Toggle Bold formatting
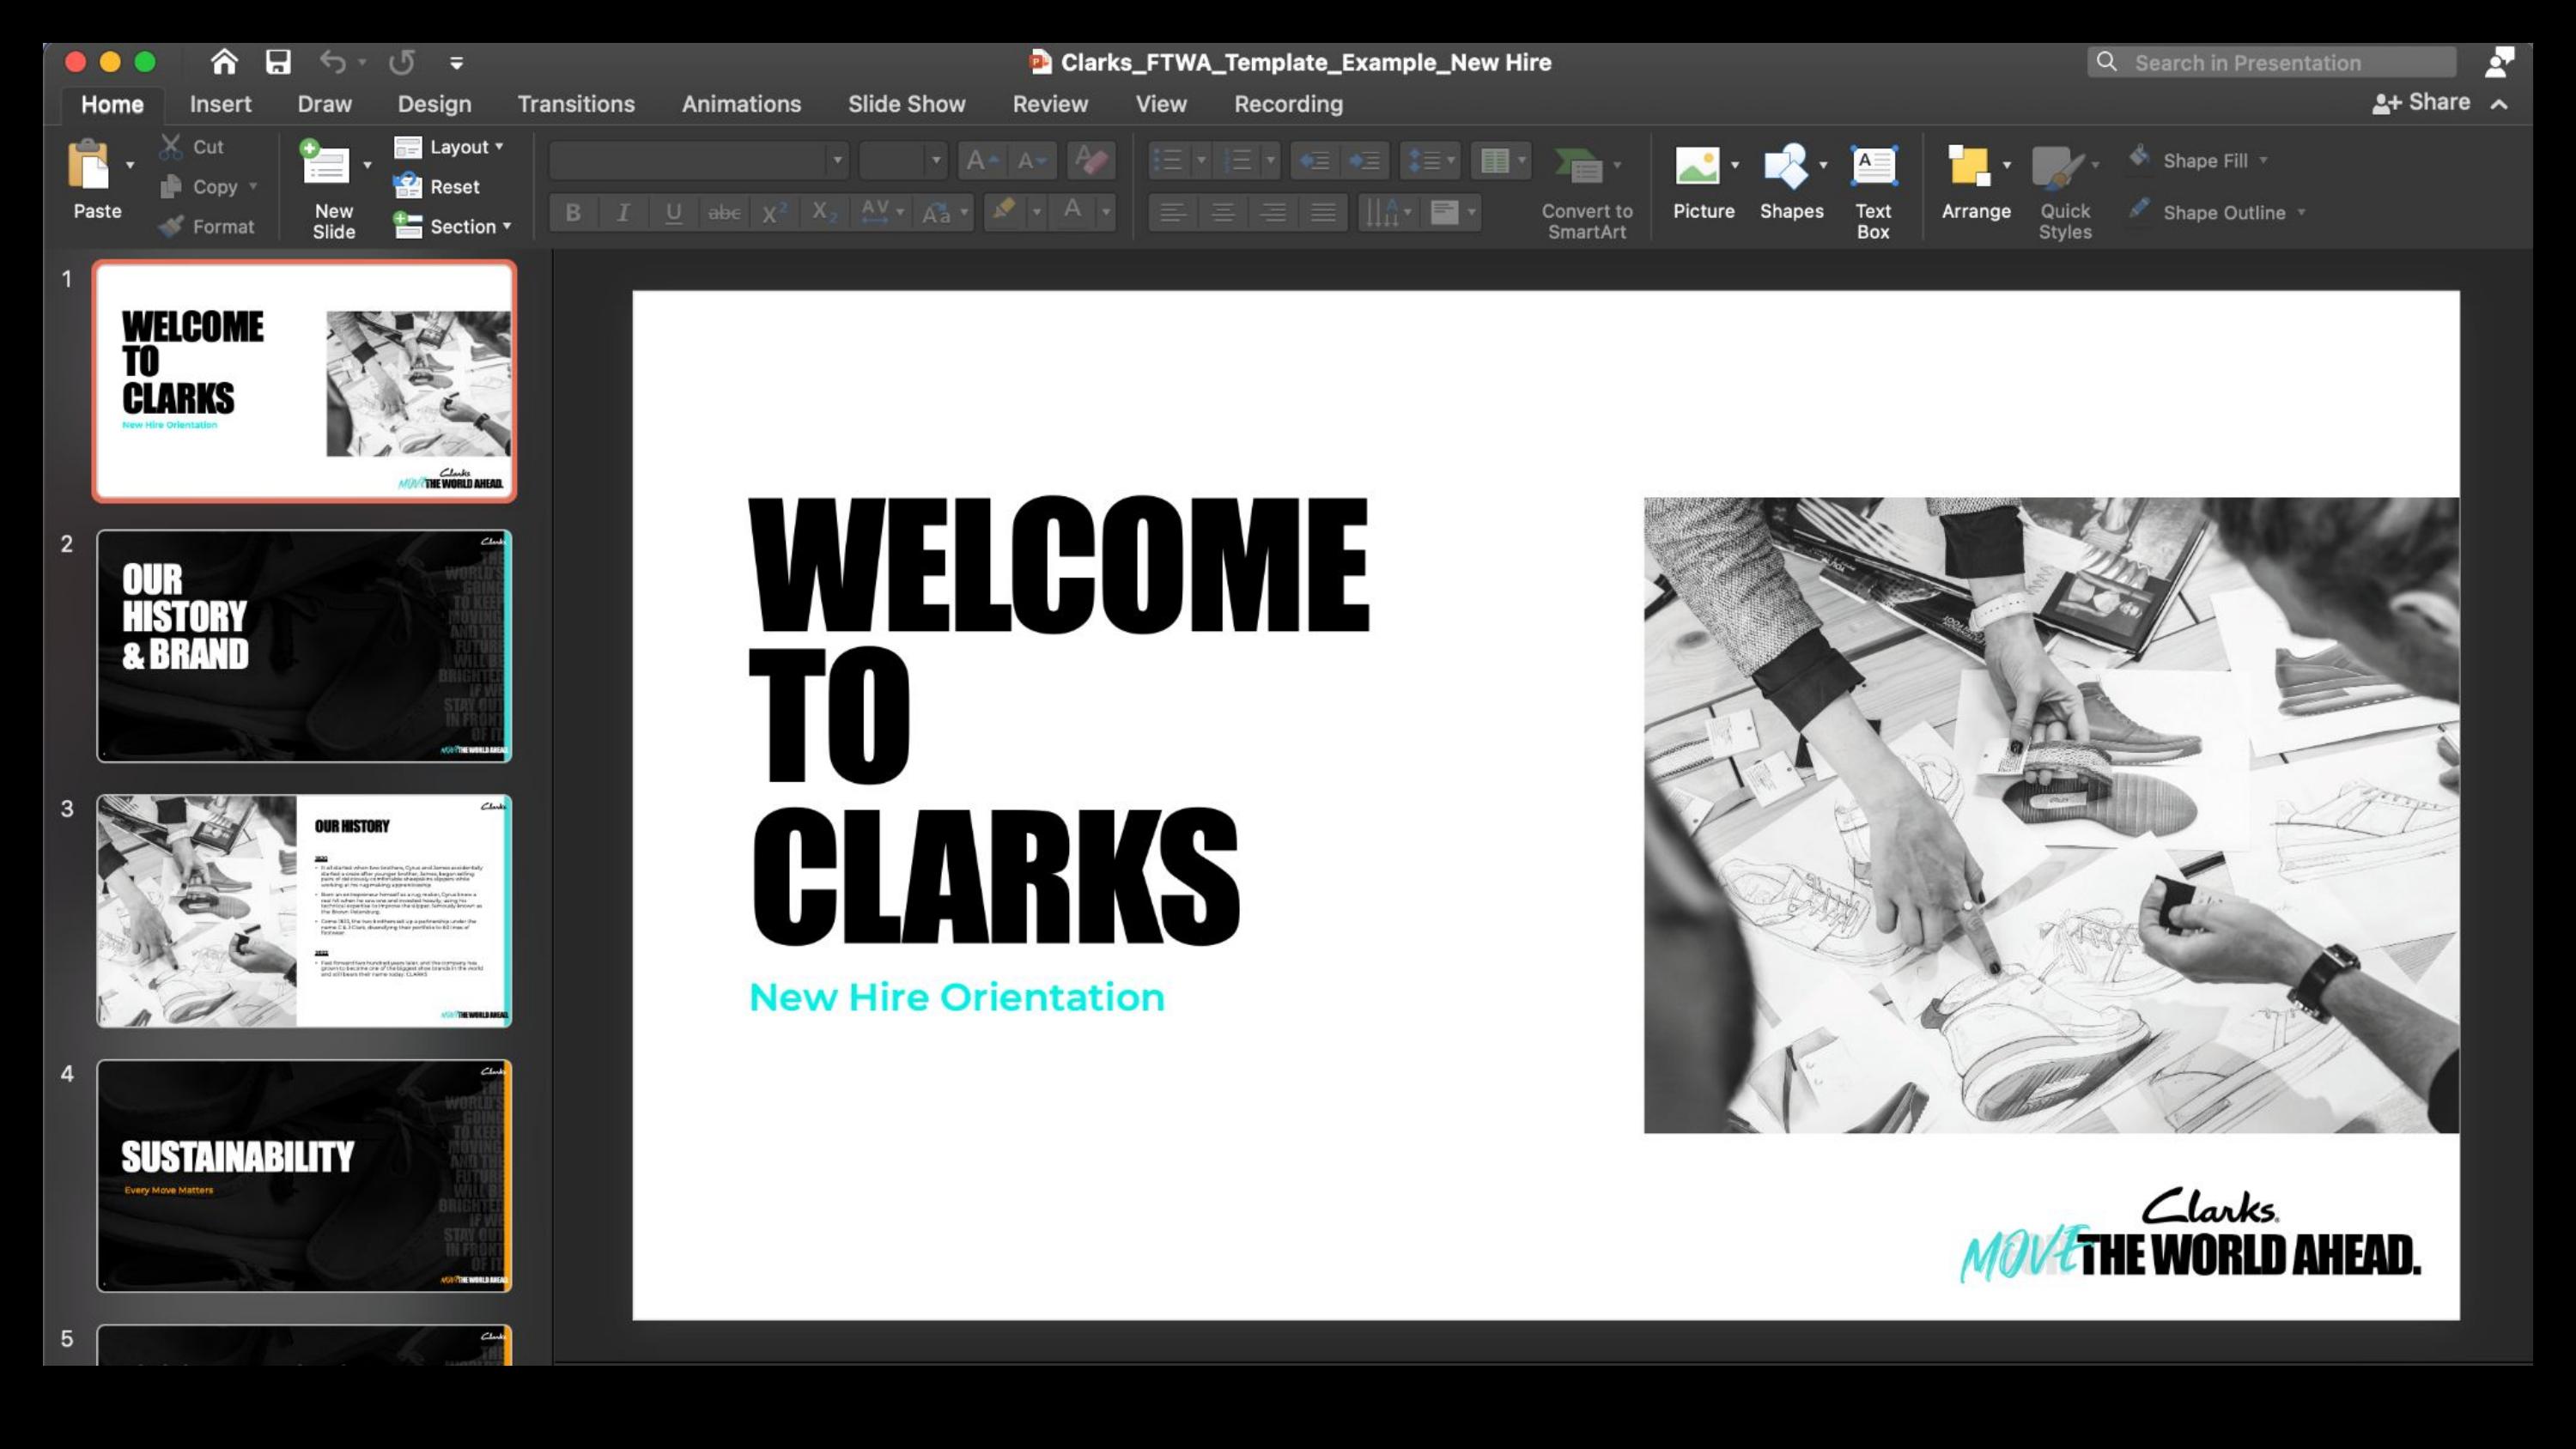The image size is (2576, 1449). point(573,212)
